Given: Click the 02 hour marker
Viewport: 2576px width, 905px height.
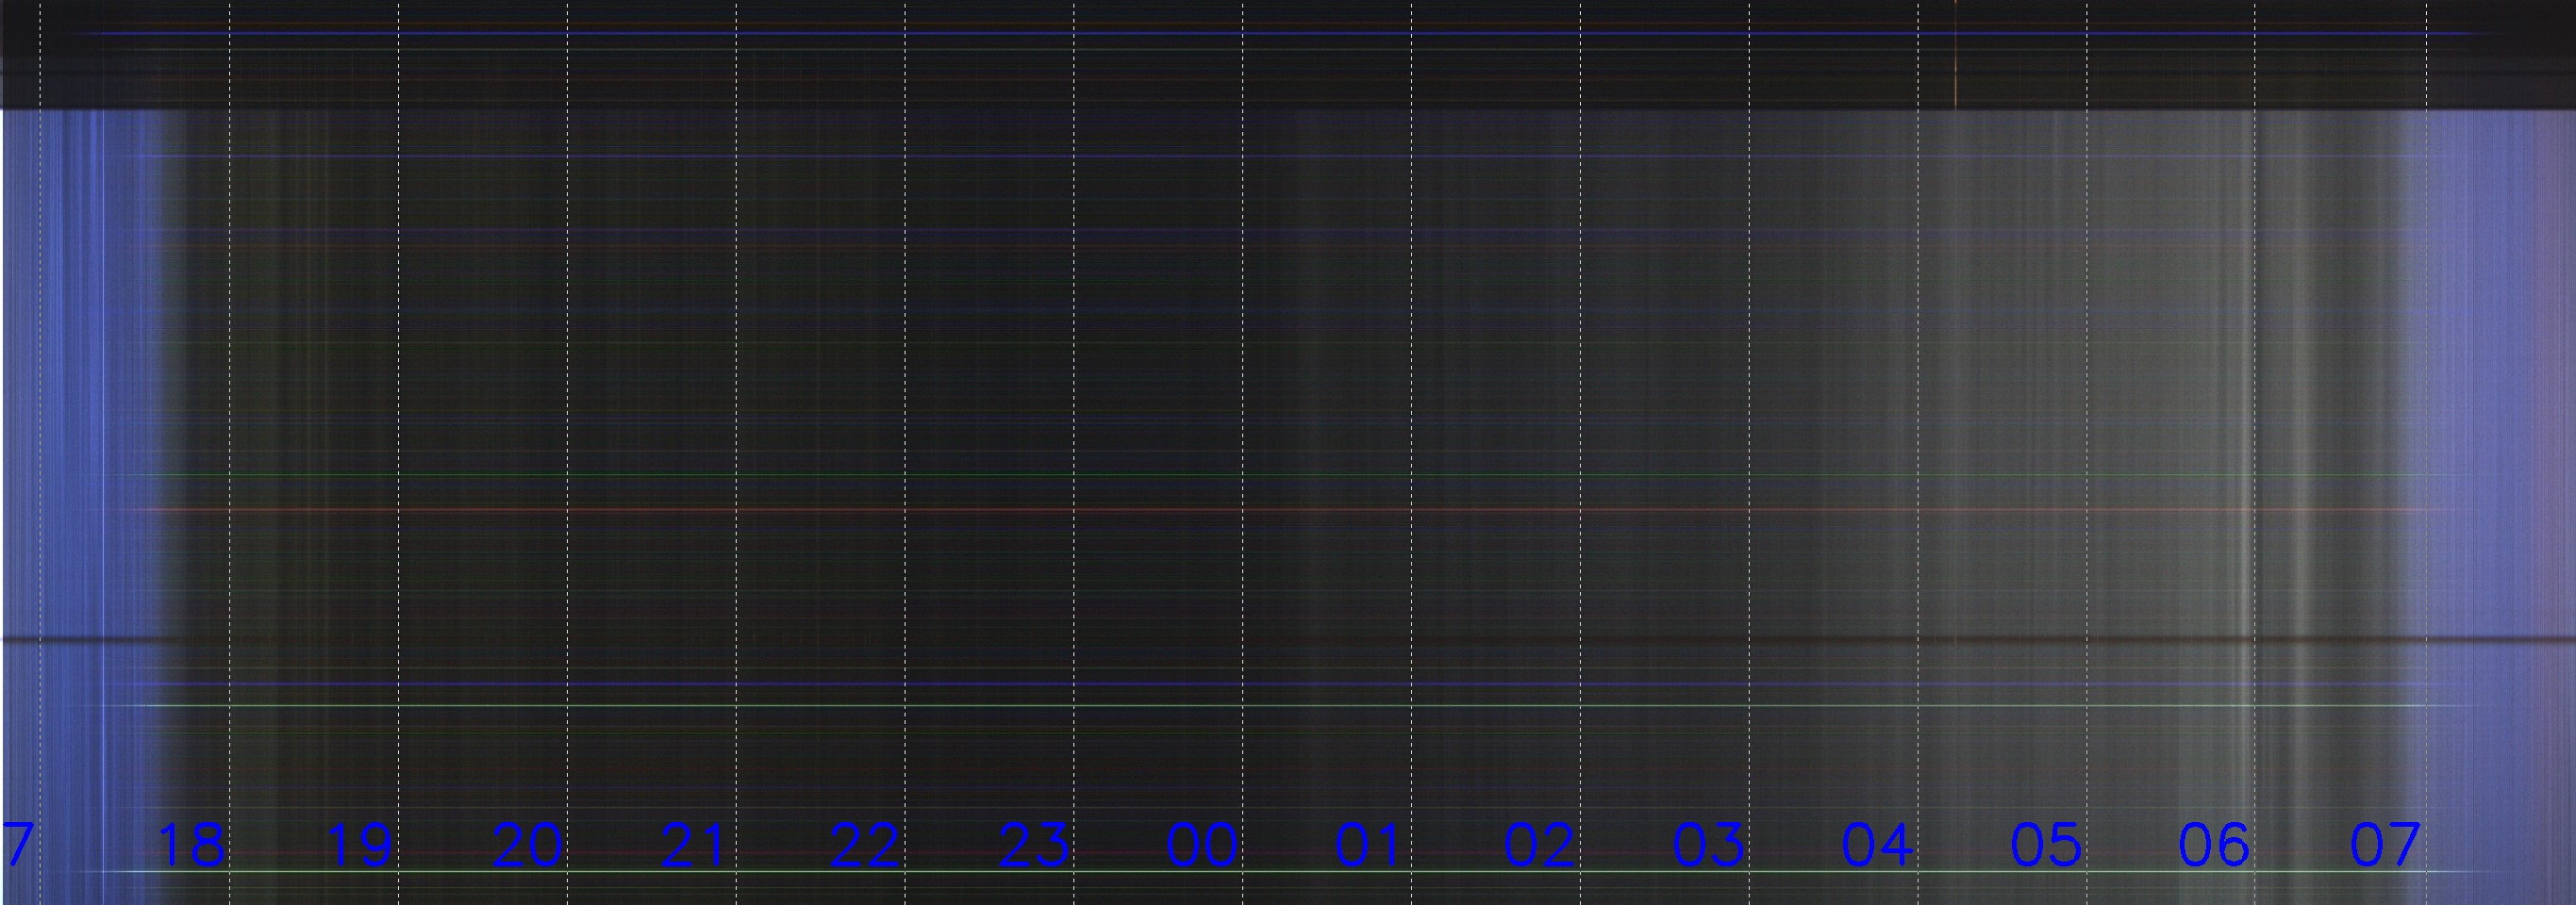Looking at the screenshot, I should (1539, 845).
